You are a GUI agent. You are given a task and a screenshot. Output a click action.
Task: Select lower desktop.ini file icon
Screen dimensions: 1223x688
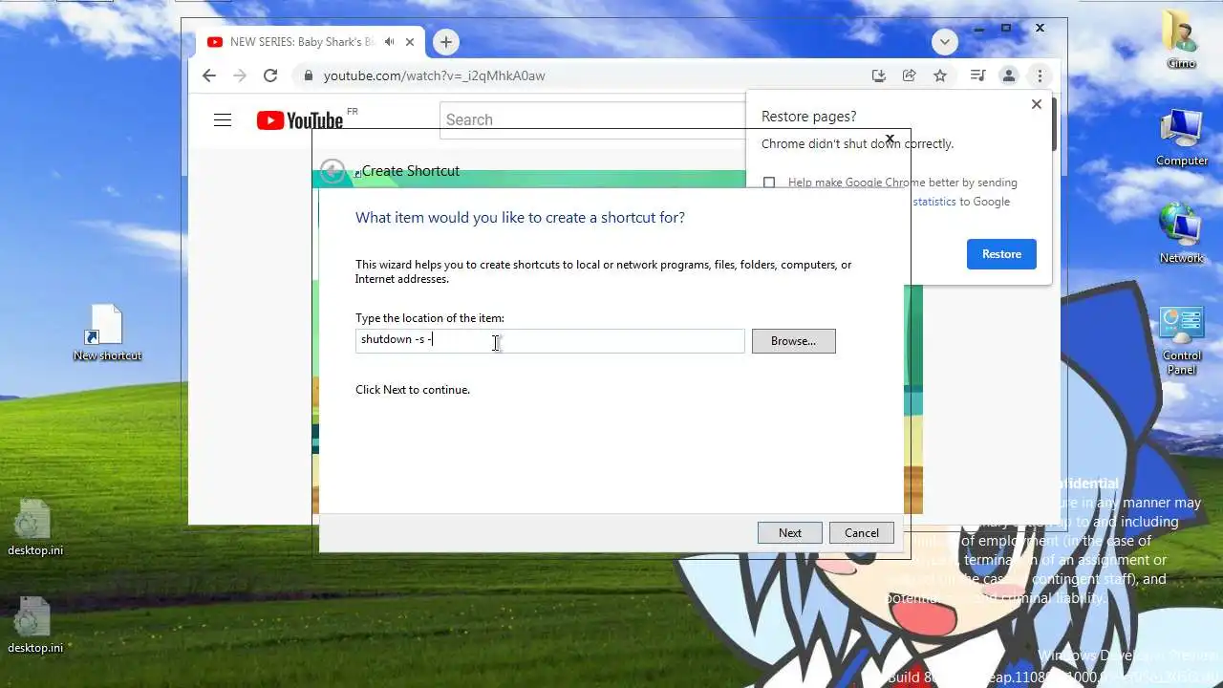pyautogui.click(x=35, y=625)
